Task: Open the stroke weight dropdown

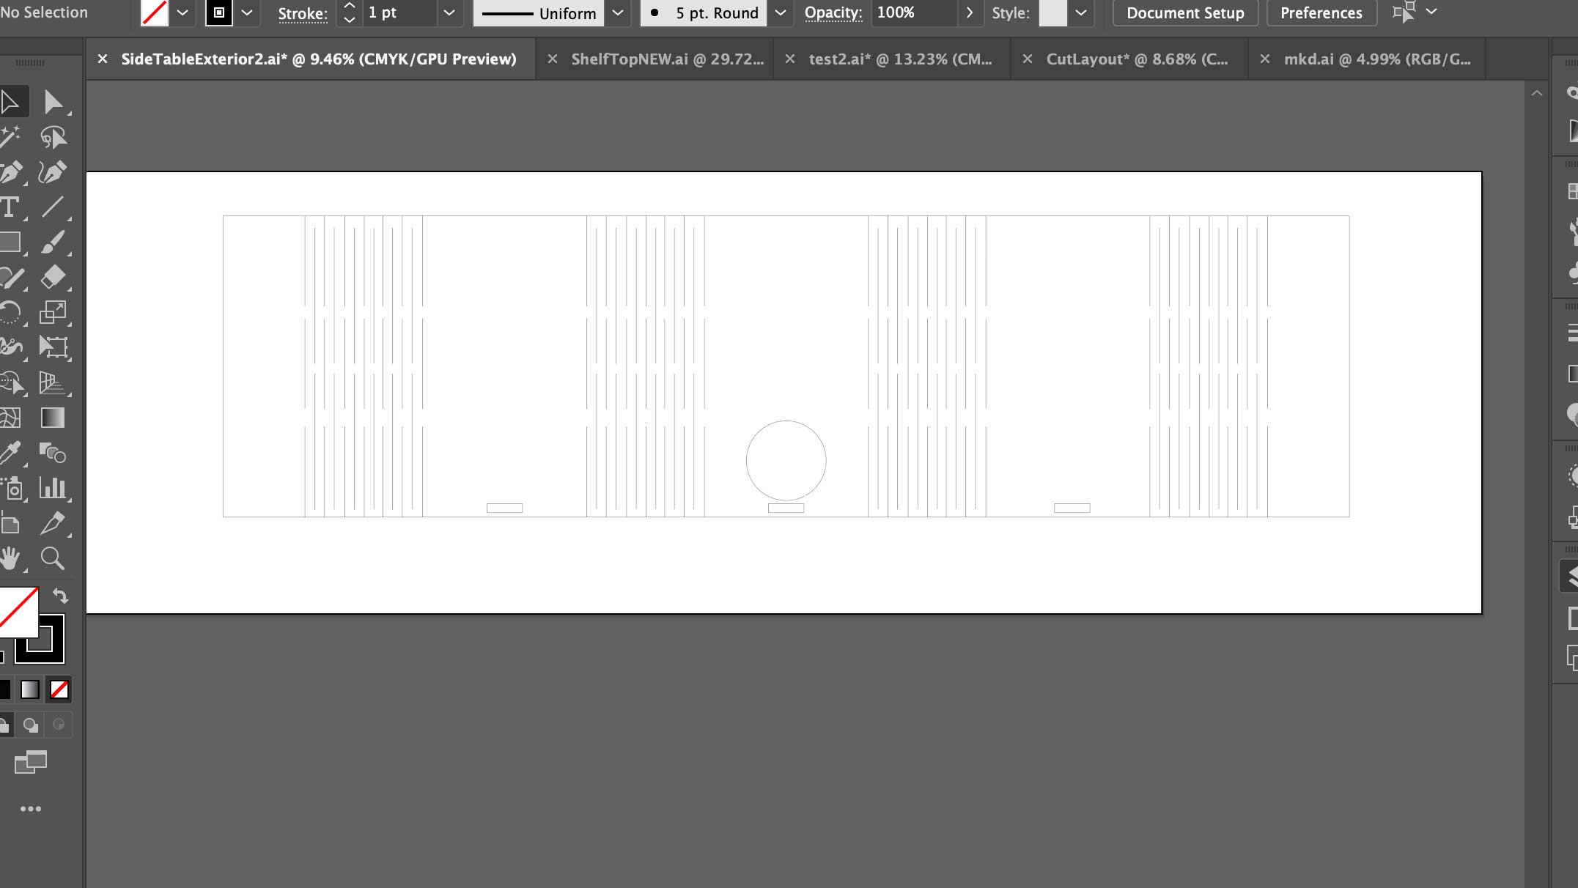Action: (449, 13)
